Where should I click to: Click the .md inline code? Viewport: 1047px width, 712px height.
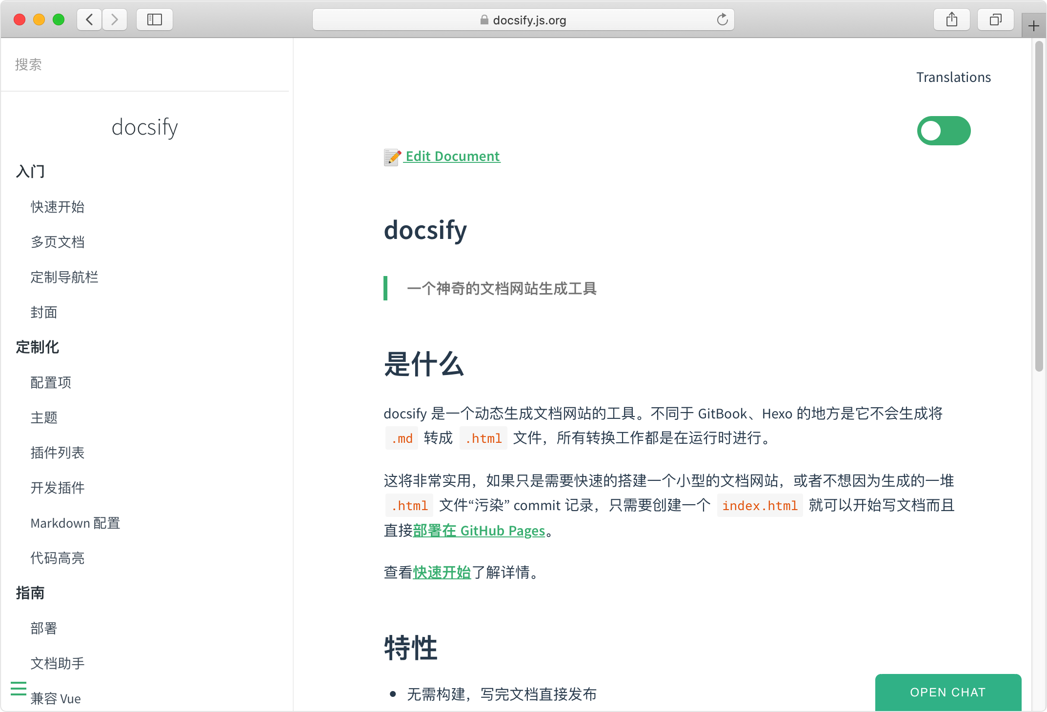tap(402, 438)
